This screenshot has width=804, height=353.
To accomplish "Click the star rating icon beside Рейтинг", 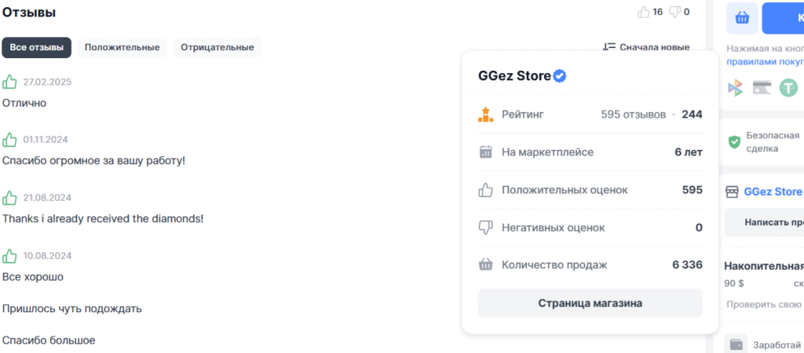I will click(x=485, y=115).
